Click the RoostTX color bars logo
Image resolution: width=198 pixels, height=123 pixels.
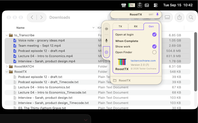[122, 62]
